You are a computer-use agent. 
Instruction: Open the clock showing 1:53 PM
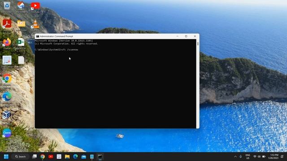[273, 157]
